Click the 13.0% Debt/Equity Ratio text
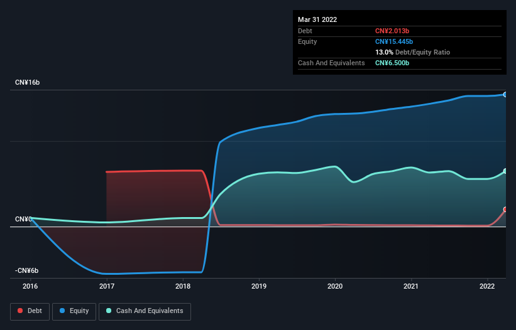516x330 pixels. 413,52
